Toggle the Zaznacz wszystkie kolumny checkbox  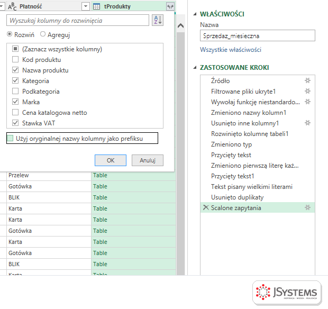(x=15, y=49)
